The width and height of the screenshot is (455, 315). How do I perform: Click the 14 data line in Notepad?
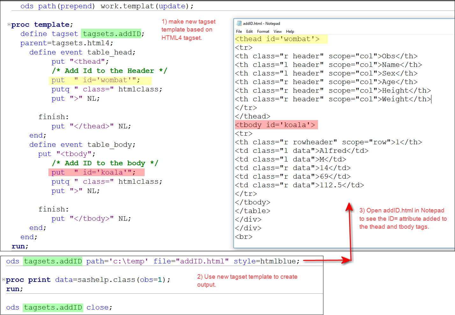pyautogui.click(x=293, y=168)
